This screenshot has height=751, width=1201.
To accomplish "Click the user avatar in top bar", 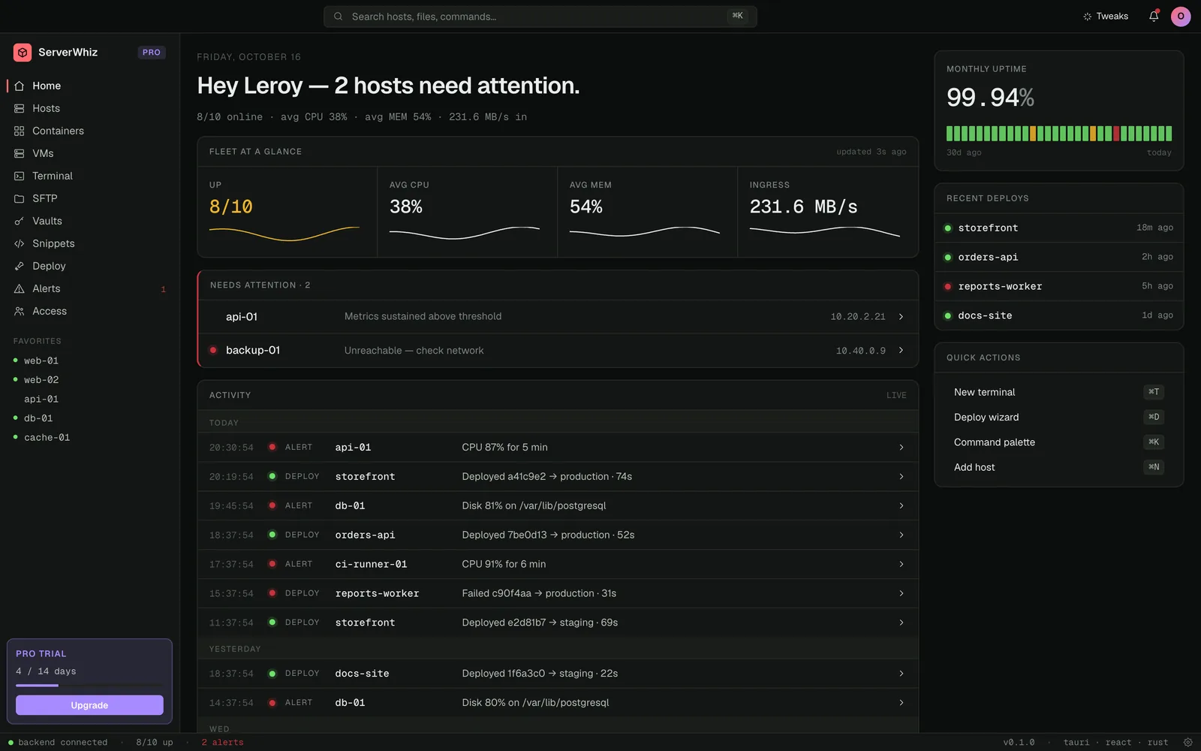I will (x=1181, y=16).
